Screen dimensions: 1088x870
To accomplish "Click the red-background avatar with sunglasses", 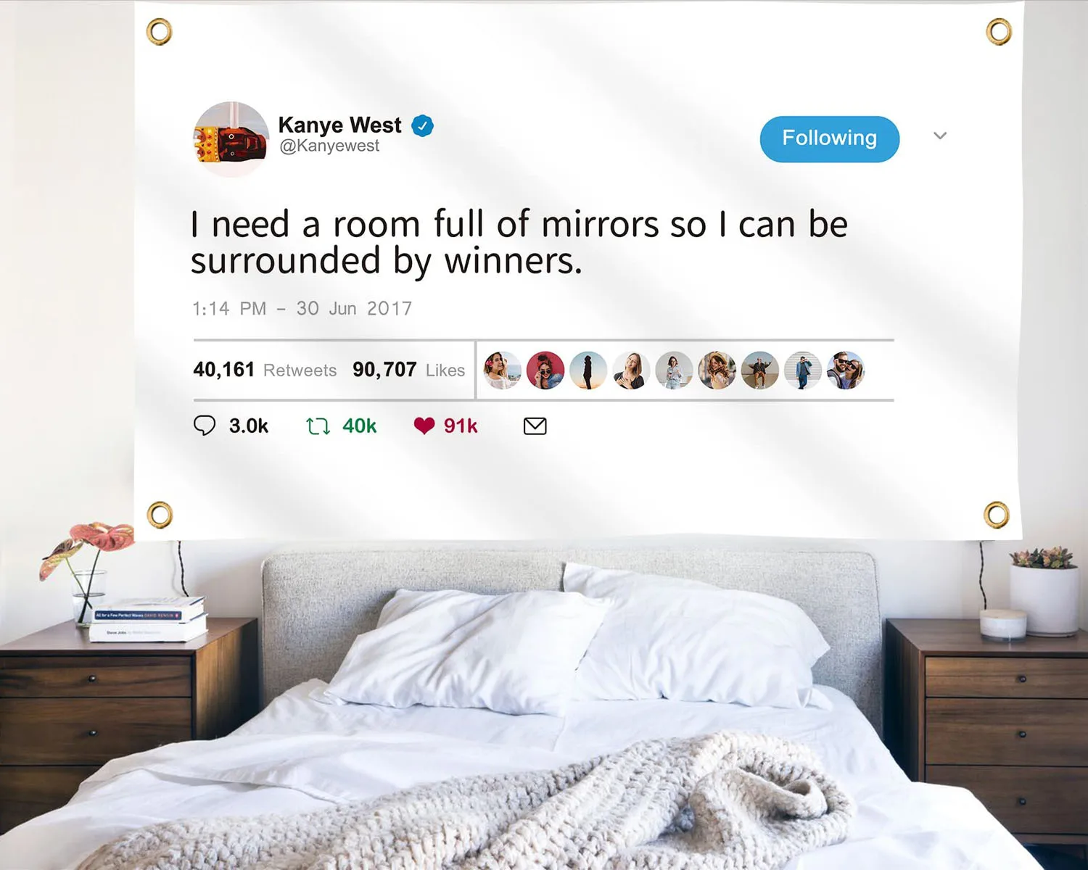I will 545,370.
